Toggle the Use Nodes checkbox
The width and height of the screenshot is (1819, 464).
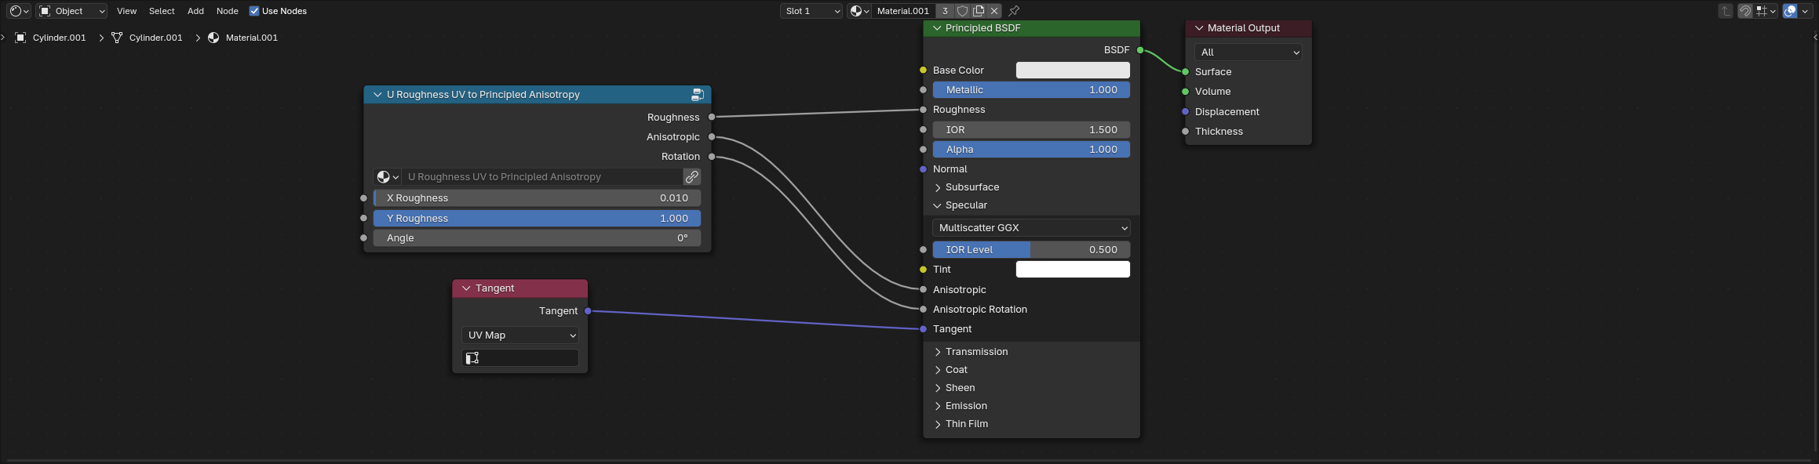click(254, 11)
